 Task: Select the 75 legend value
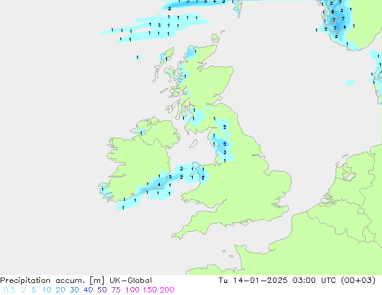(116, 290)
